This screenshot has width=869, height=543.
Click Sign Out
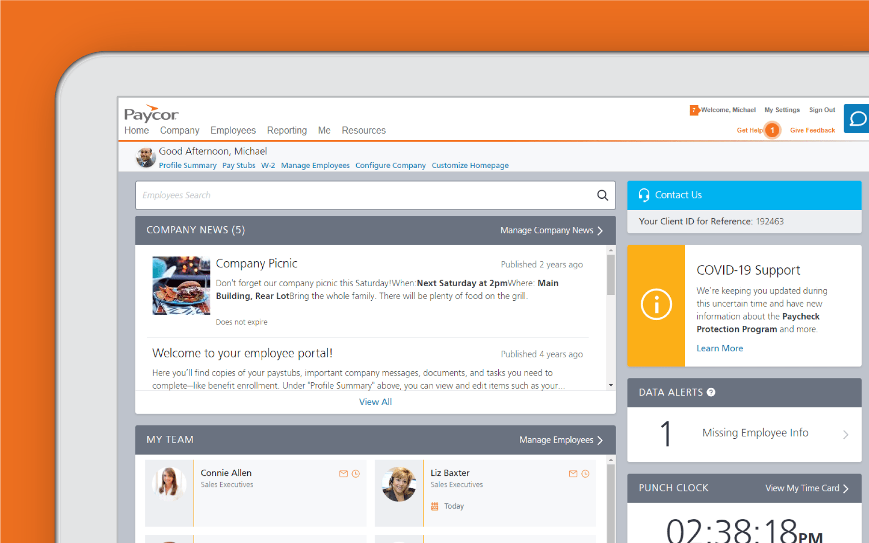click(x=822, y=110)
